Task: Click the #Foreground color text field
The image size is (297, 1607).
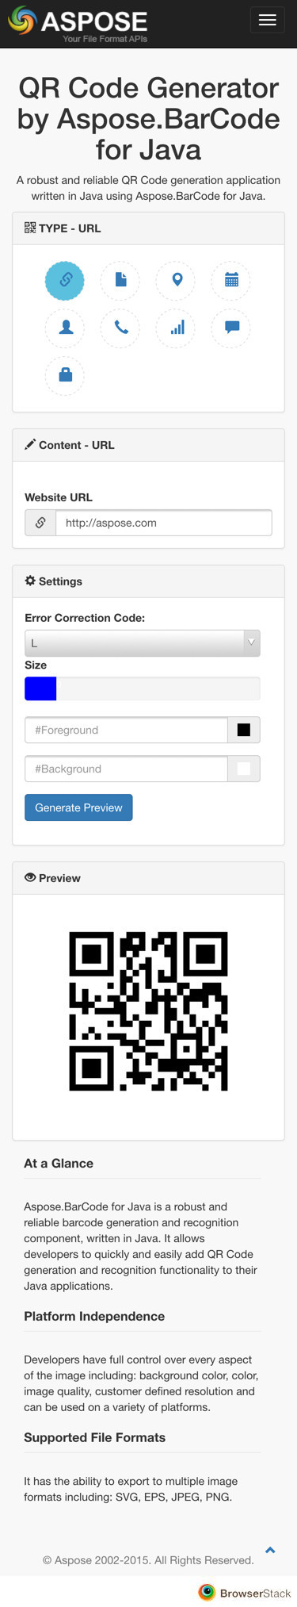Action: pos(126,730)
